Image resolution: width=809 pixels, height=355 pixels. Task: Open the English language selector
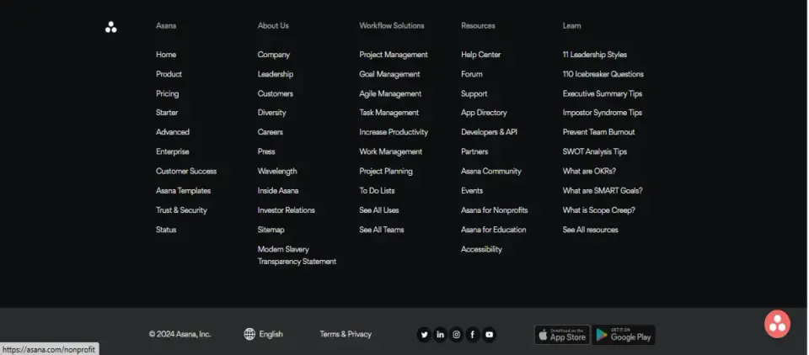click(271, 334)
